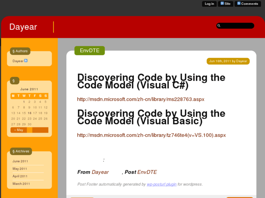
Task: Click the Dayear link in post footer
Action: pos(100,172)
